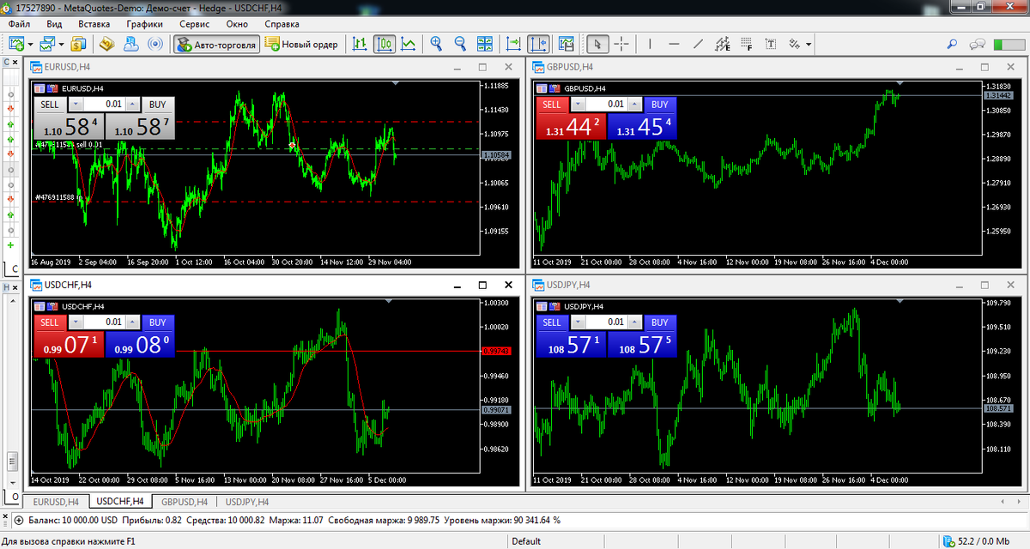
Task: Select the horizontal line drawing tool
Action: pos(674,44)
